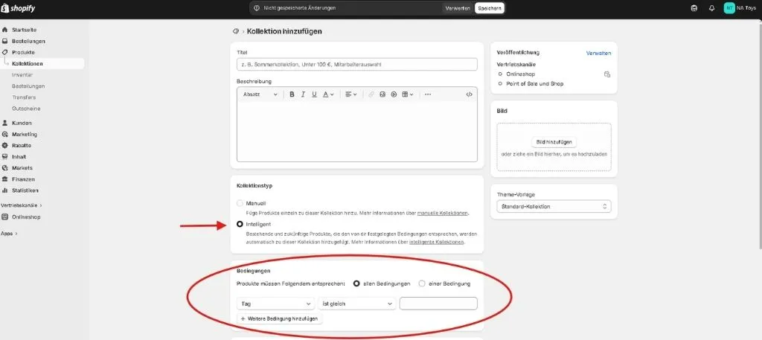
Task: Open the Tag condition field dropdown
Action: [275, 304]
